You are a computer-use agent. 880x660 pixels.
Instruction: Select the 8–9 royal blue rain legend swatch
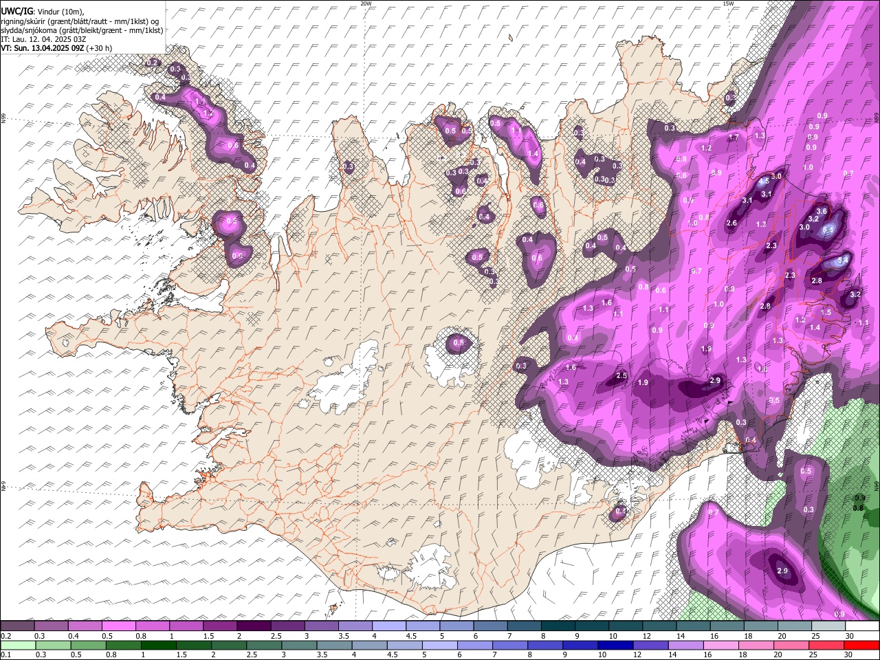545,645
